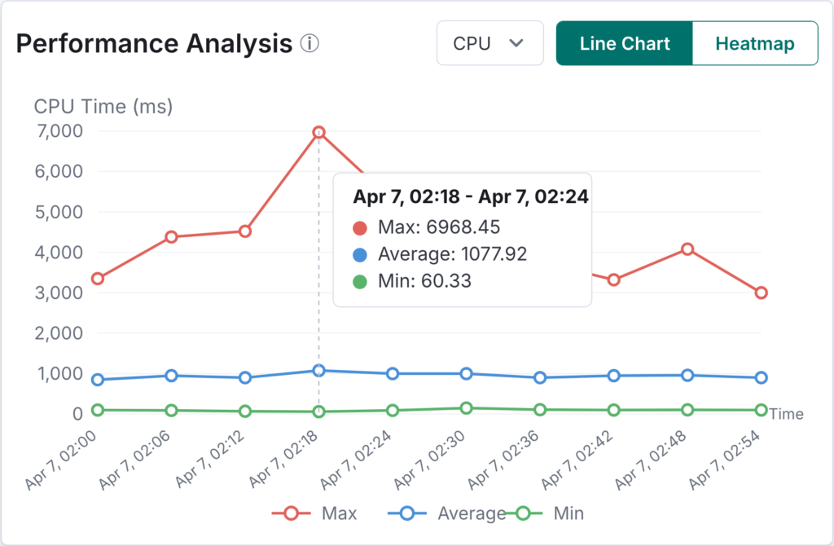Viewport: 834px width, 546px height.
Task: Click the info icon beside Performance Analysis
Action: pos(309,43)
